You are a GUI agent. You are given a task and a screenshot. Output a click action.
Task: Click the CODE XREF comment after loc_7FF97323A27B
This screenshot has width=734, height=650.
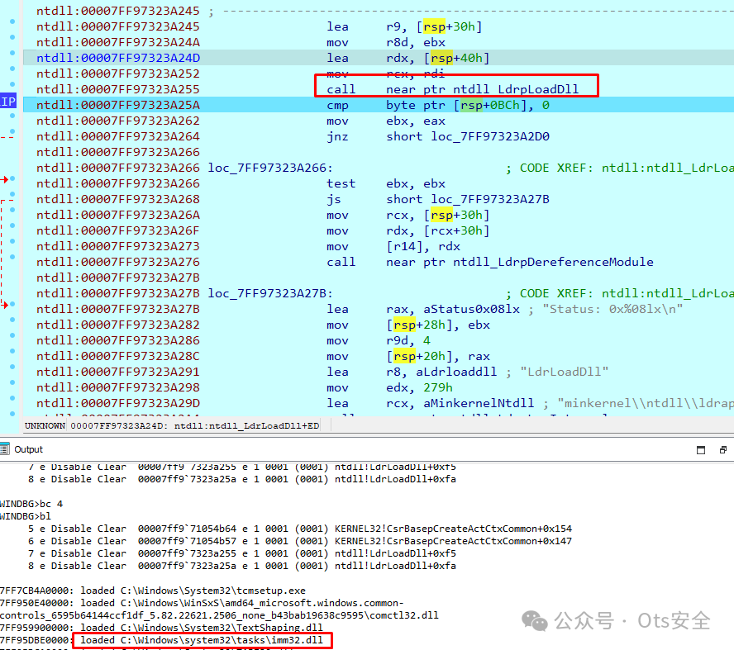point(620,294)
